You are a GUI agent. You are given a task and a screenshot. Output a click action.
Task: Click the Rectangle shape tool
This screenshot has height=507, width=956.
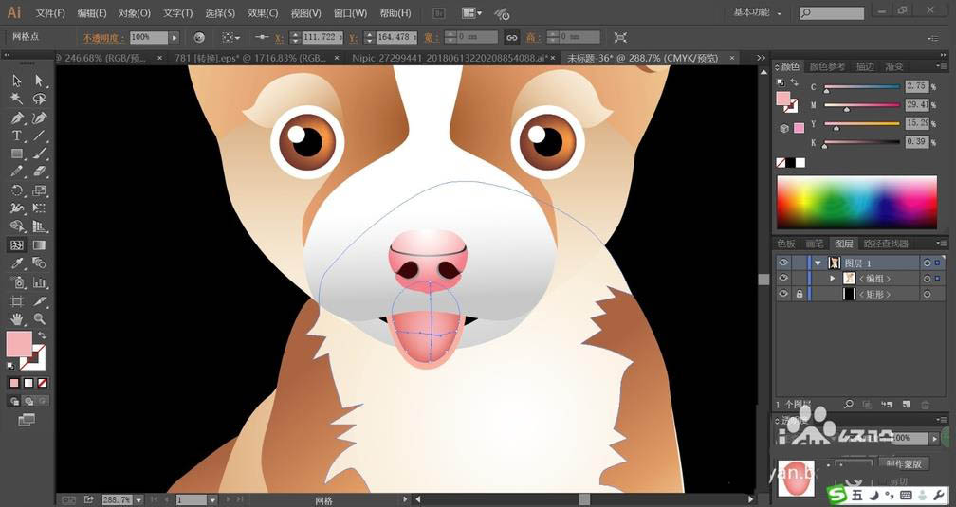(17, 154)
